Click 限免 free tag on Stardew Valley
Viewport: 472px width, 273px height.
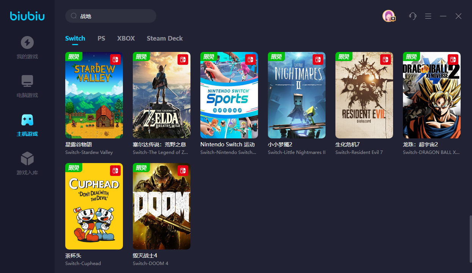pyautogui.click(x=74, y=56)
